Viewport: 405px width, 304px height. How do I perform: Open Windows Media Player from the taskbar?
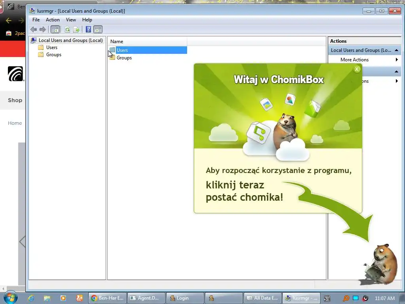63,298
